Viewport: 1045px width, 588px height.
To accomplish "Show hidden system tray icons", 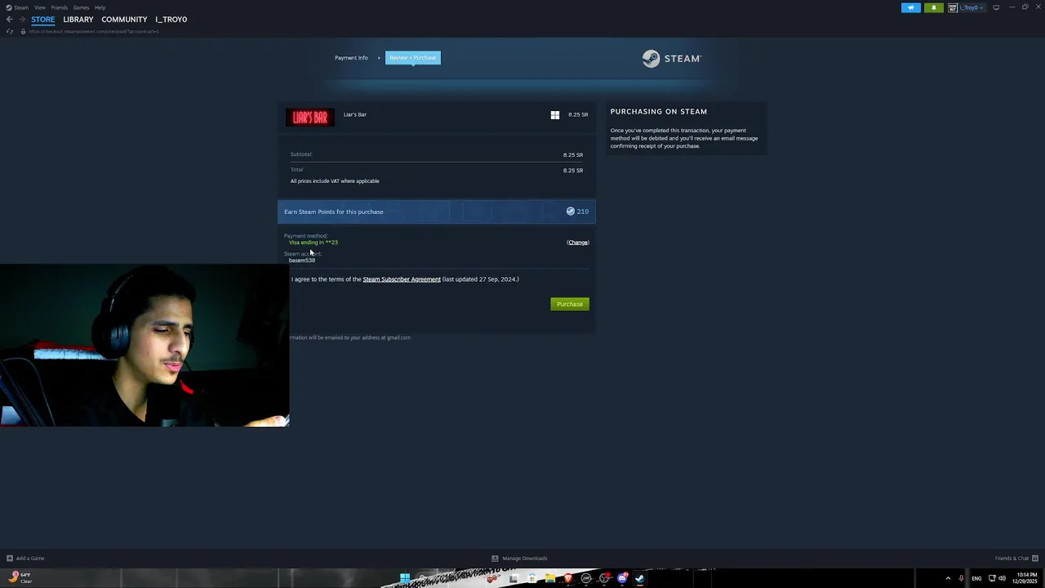I will point(948,579).
